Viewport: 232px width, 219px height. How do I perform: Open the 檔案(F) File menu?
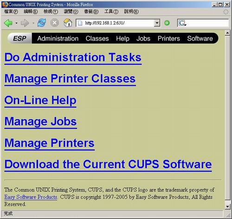click(11, 12)
